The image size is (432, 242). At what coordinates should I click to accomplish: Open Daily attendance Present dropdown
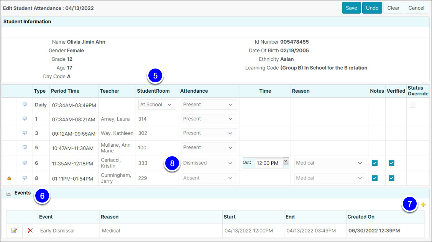click(x=209, y=105)
